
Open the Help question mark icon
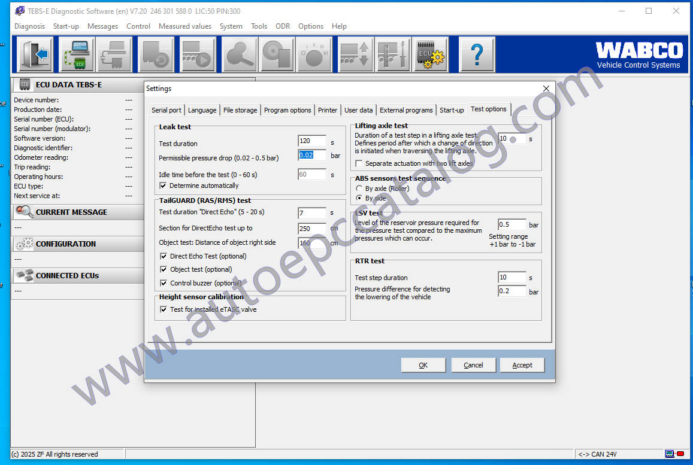point(477,54)
